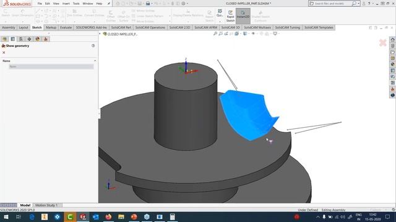
Task: Open the Options gear icon
Action: coord(183,4)
